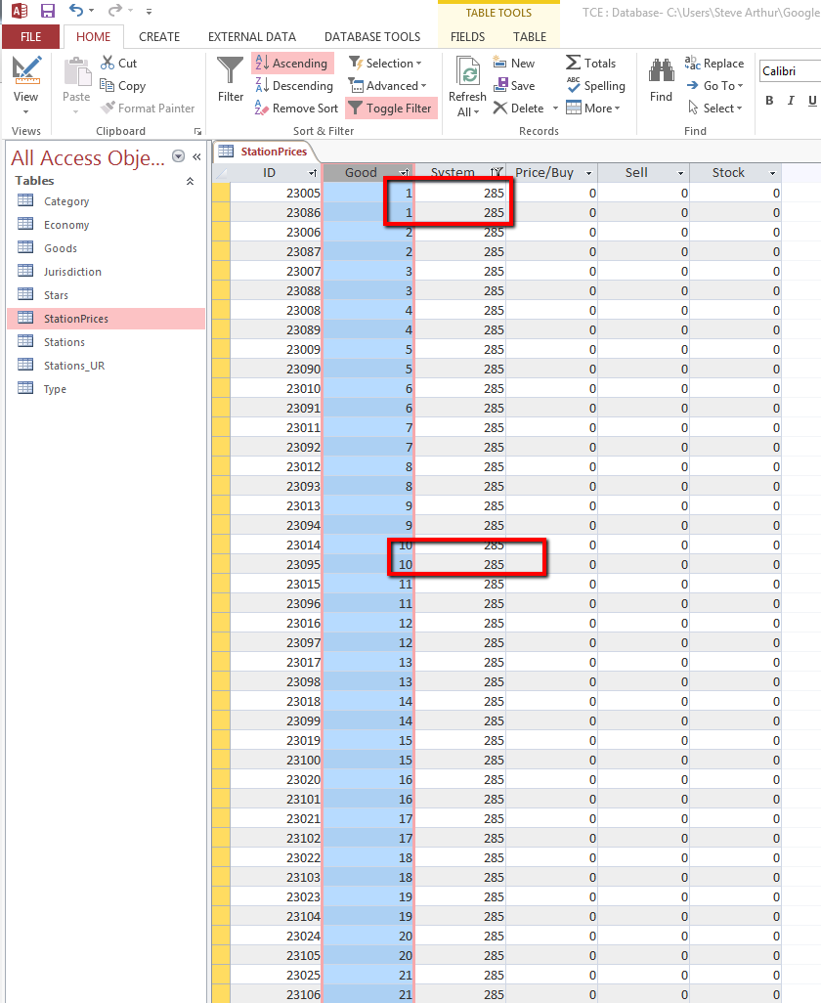The width and height of the screenshot is (821, 1003).
Task: Click the Replace button
Action: (x=714, y=64)
